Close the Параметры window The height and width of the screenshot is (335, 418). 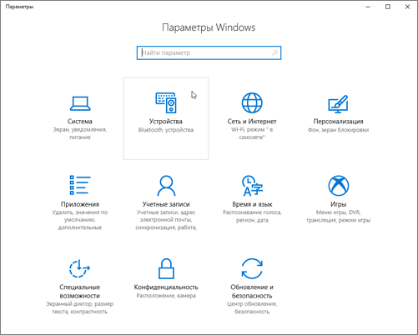(407, 7)
